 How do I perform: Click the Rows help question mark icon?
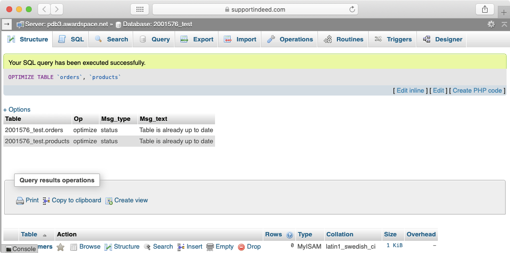290,235
